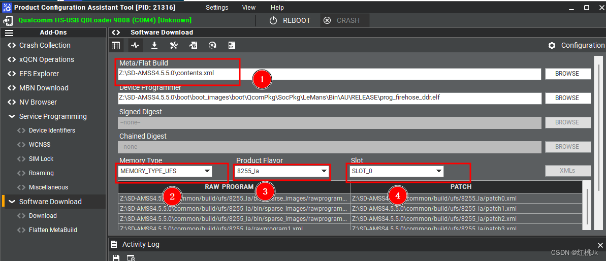Click the RAW PROGRAM column header
Screen dimensions: 606x261
(234, 187)
